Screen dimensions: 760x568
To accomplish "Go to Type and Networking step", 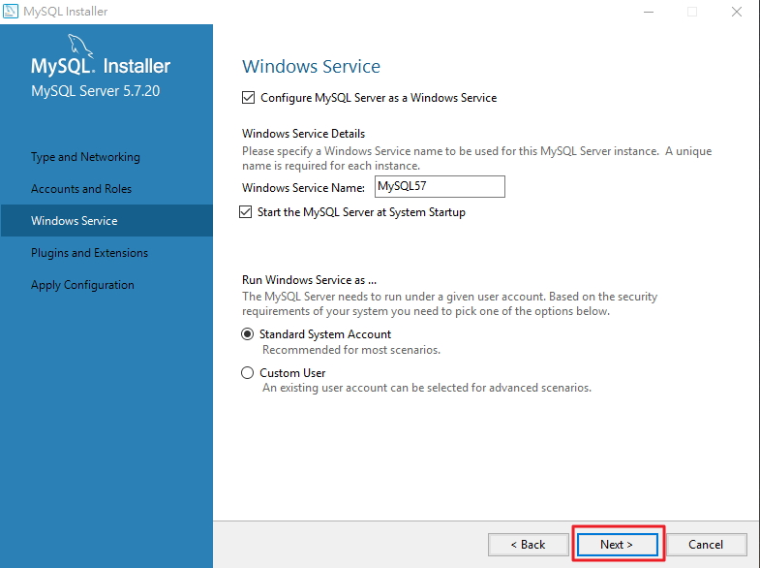I will point(85,157).
